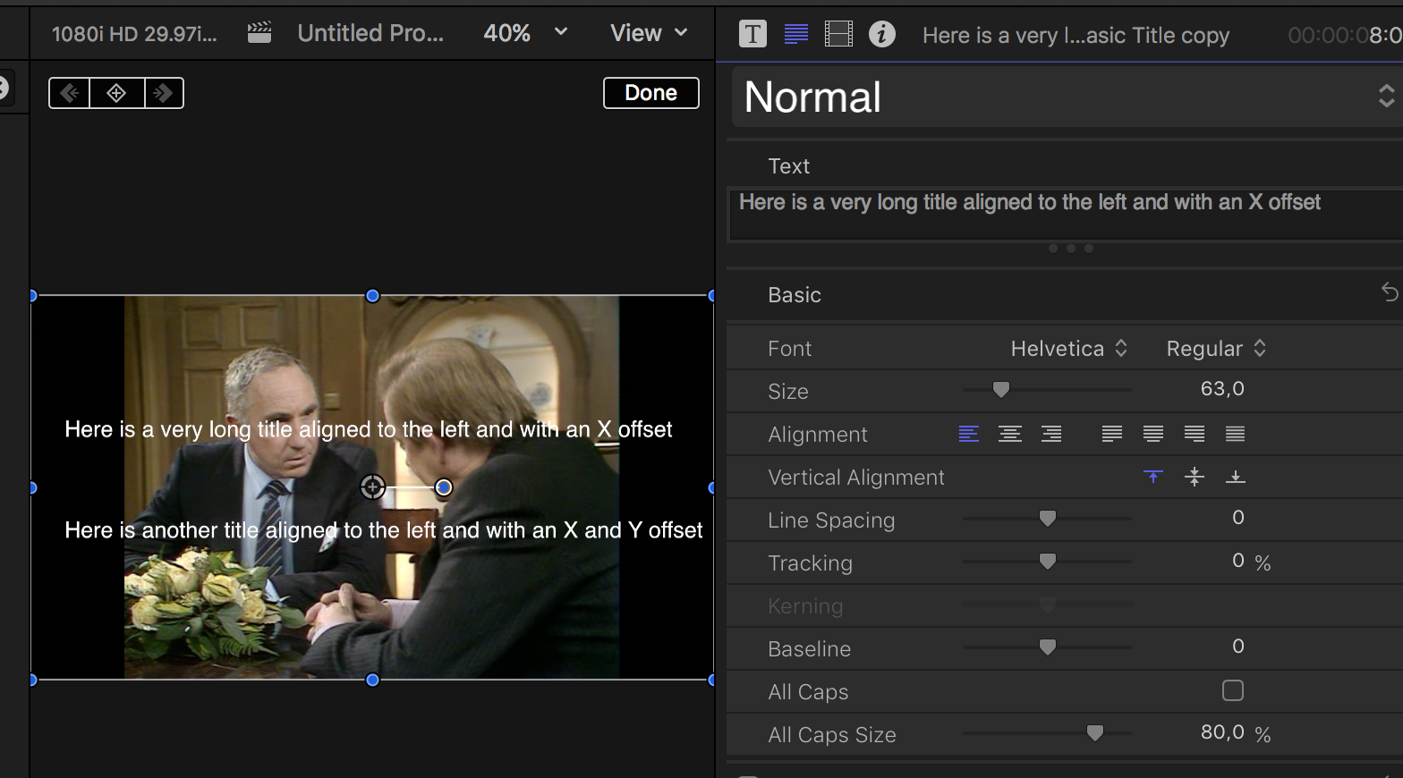Justify text with last line left

point(1112,434)
